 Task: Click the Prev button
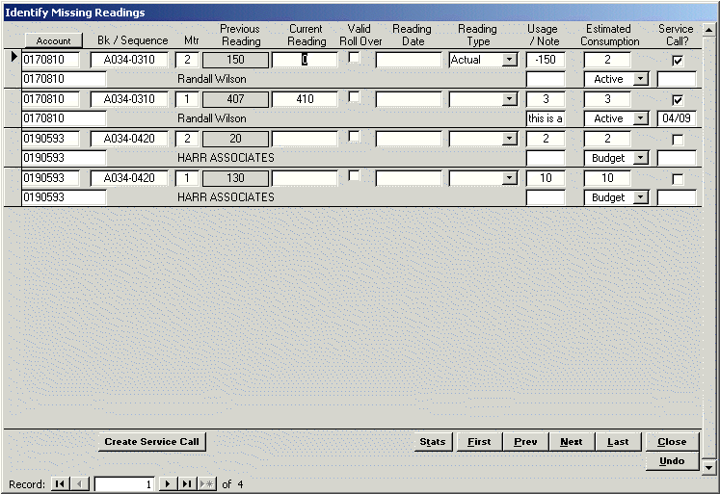tap(525, 442)
